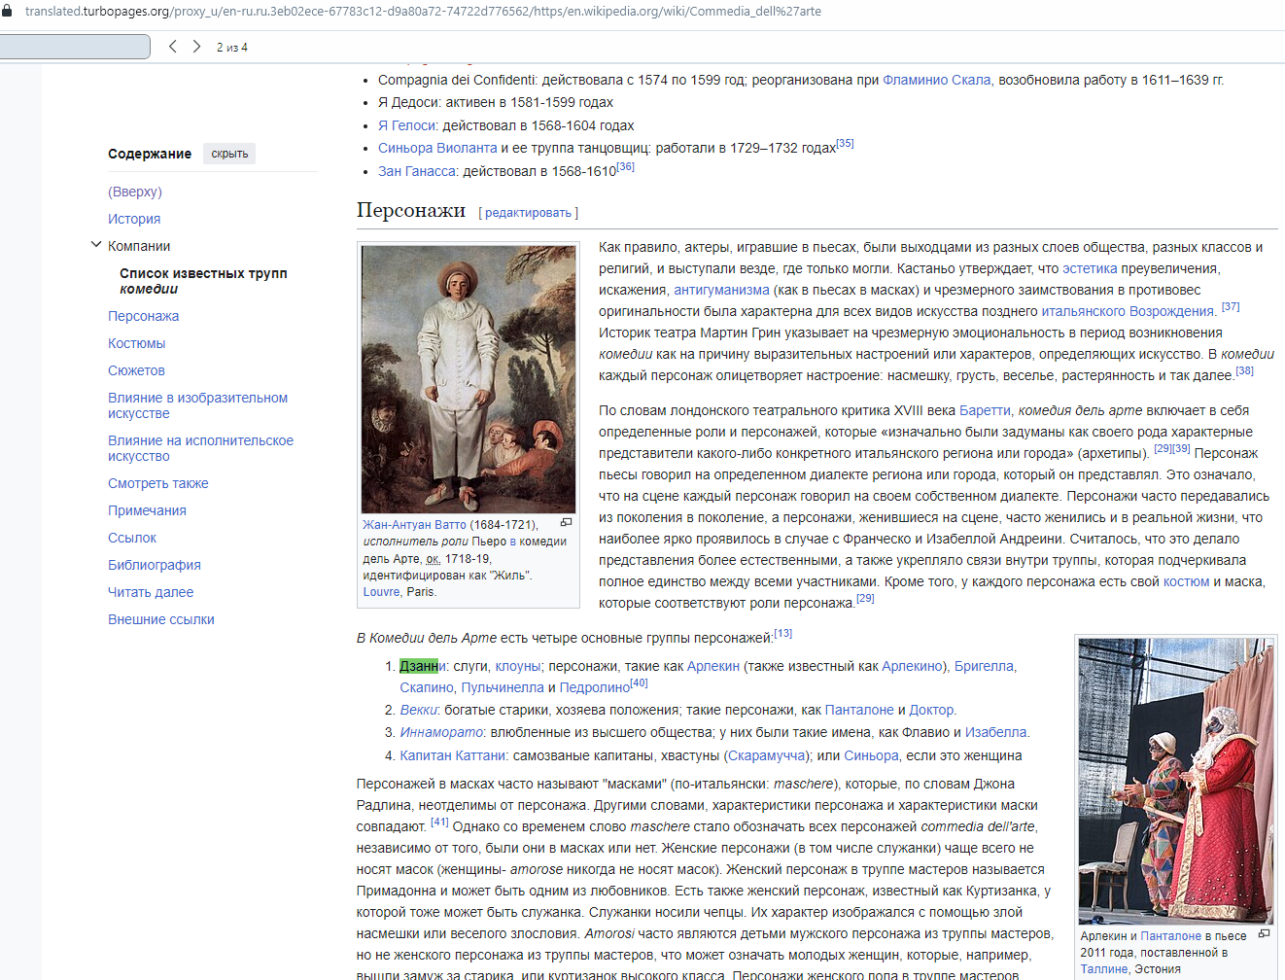Image resolution: width=1285 pixels, height=980 pixels.
Task: Click the page URL in the address bar
Action: click(x=423, y=12)
